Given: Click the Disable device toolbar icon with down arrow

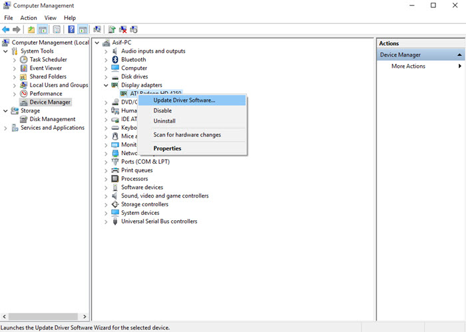Looking at the screenshot, I should tap(134, 29).
